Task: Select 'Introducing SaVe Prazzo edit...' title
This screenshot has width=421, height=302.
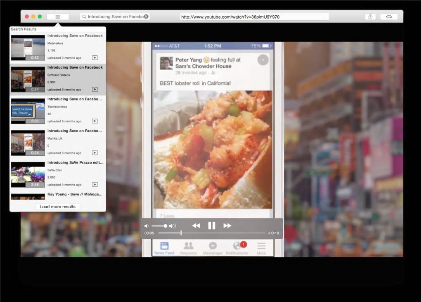Action: (76, 162)
